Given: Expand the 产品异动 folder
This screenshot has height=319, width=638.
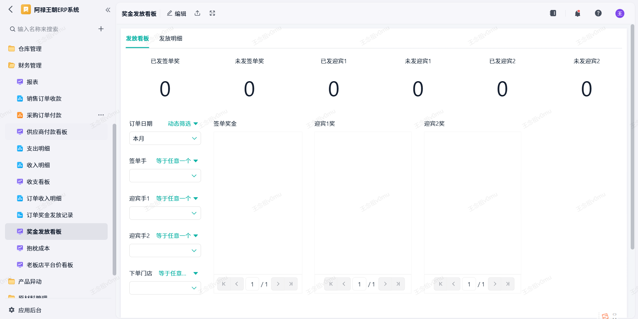Looking at the screenshot, I should 56,281.
